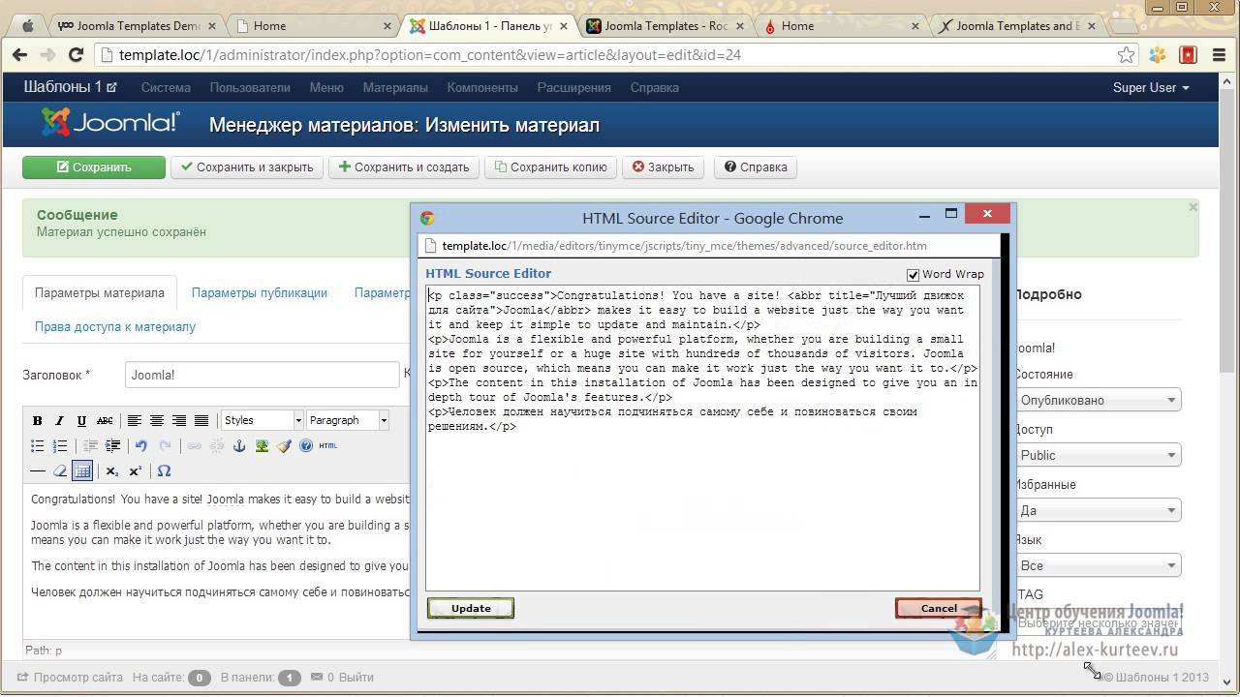Open the HTML source view button
This screenshot has height=697, width=1240.
[x=328, y=446]
